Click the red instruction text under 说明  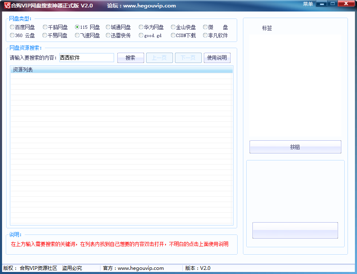click(120, 244)
